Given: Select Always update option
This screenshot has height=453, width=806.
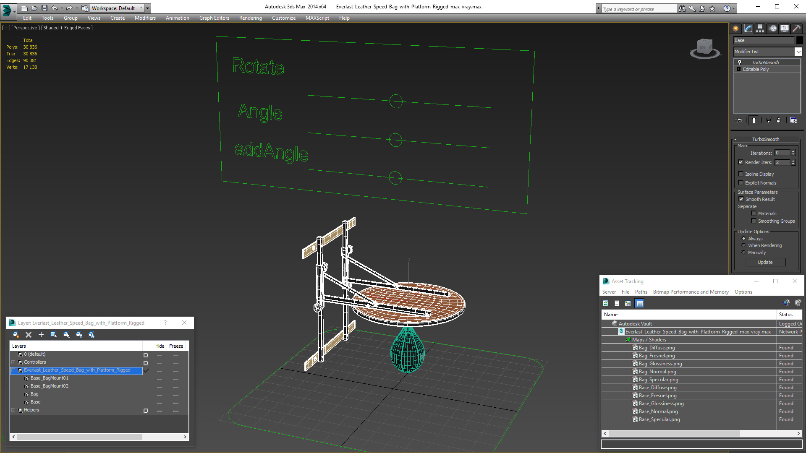Looking at the screenshot, I should click(x=743, y=239).
